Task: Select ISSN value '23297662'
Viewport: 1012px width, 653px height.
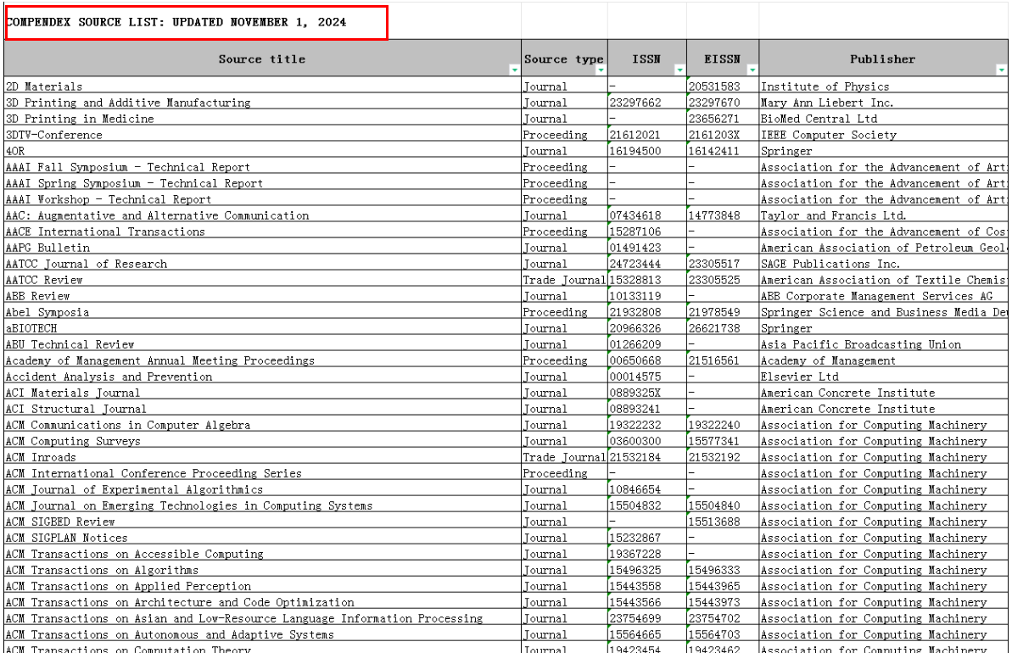Action: click(x=647, y=102)
